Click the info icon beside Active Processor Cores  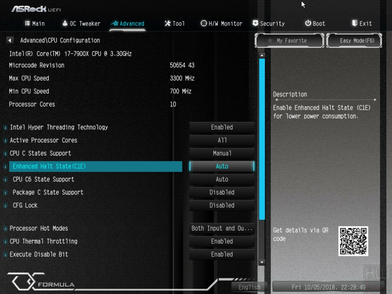5,141
